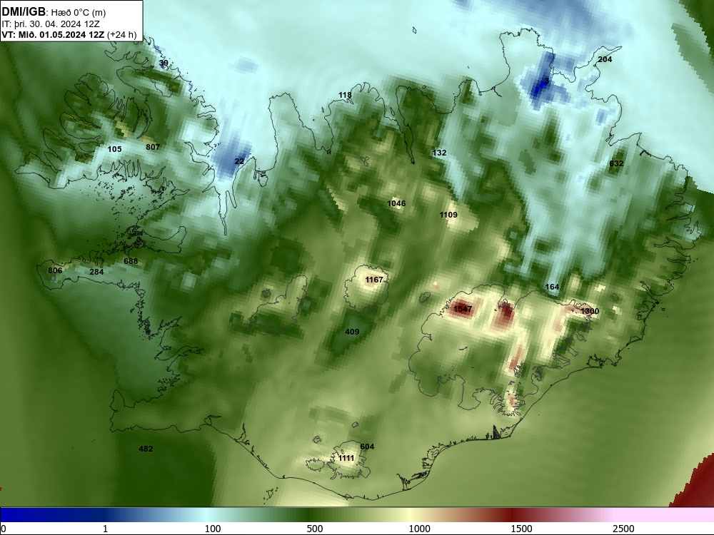Click the map value 807
Image resolution: width=714 pixels, height=535 pixels.
(x=153, y=147)
